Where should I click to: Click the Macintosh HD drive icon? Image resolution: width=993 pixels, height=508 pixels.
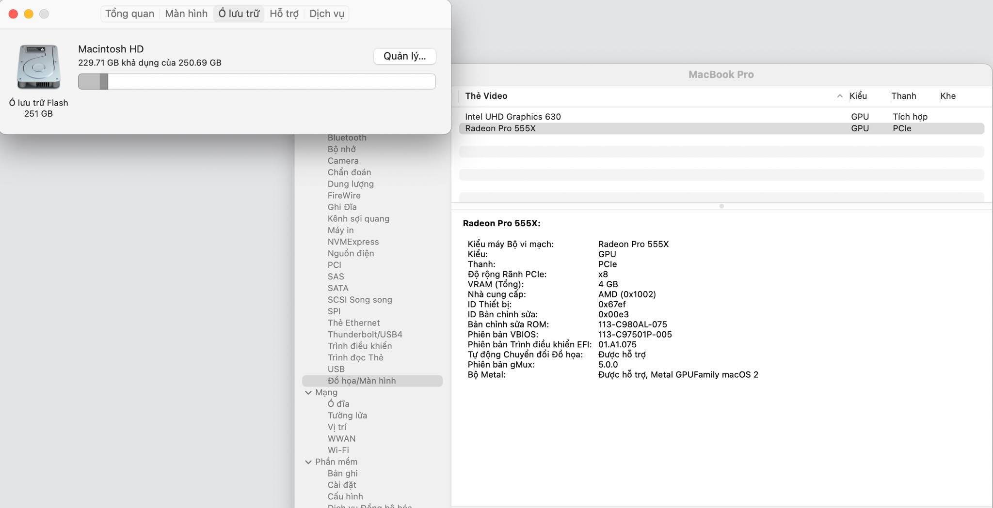[38, 67]
